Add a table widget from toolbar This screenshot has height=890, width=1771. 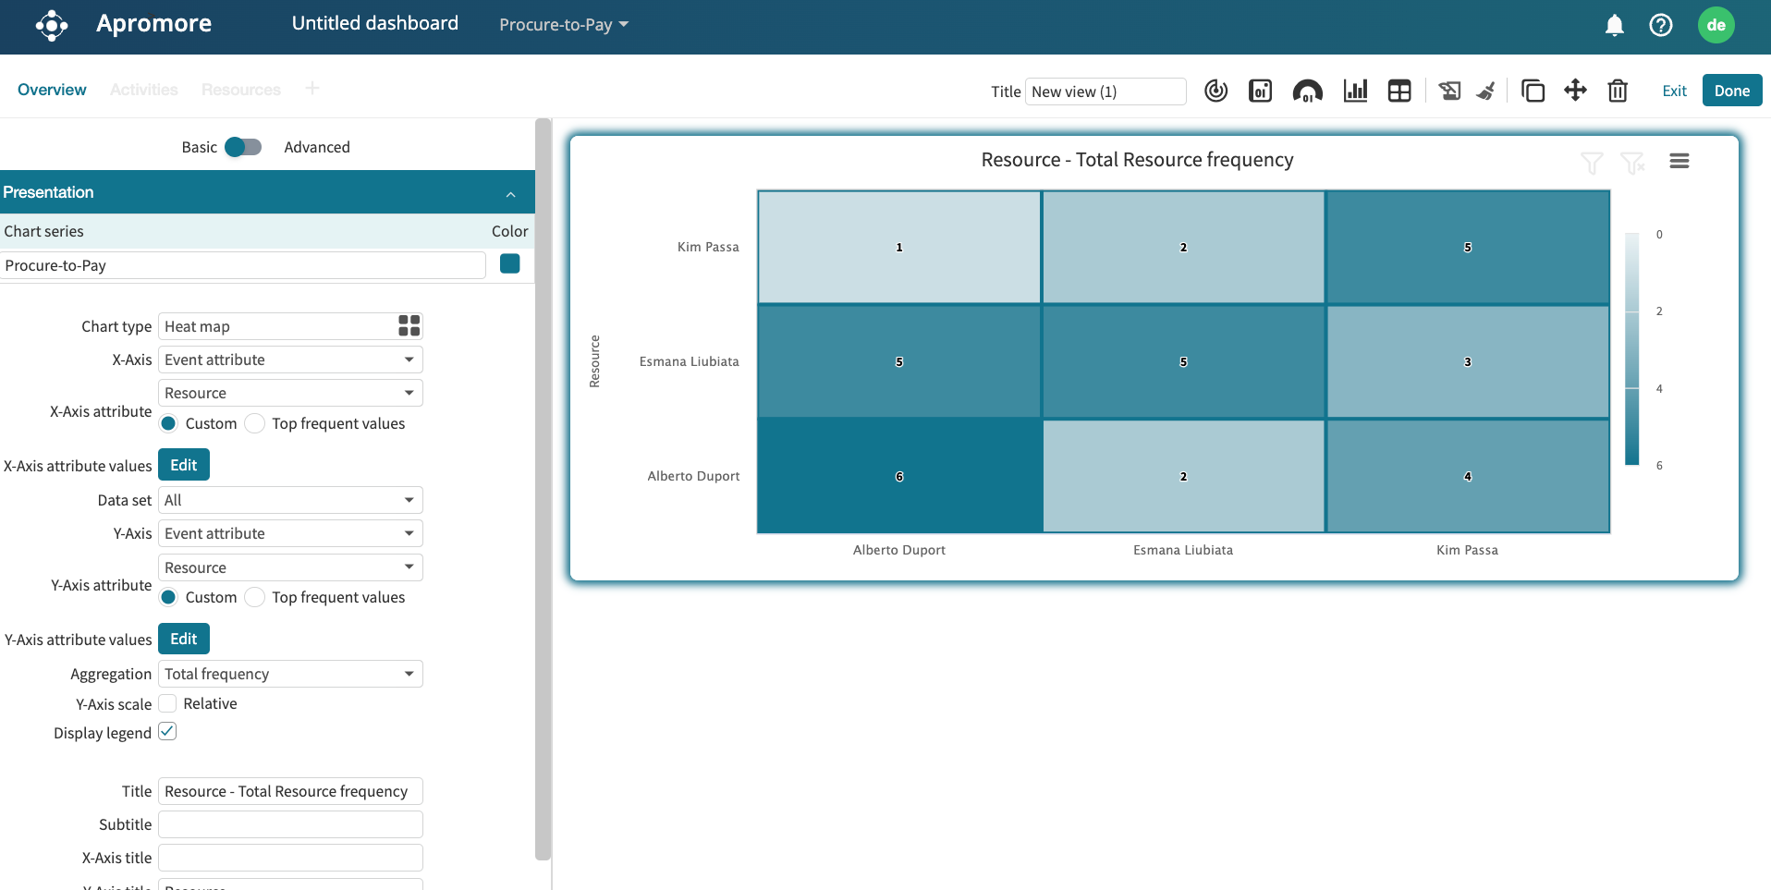(x=1399, y=91)
